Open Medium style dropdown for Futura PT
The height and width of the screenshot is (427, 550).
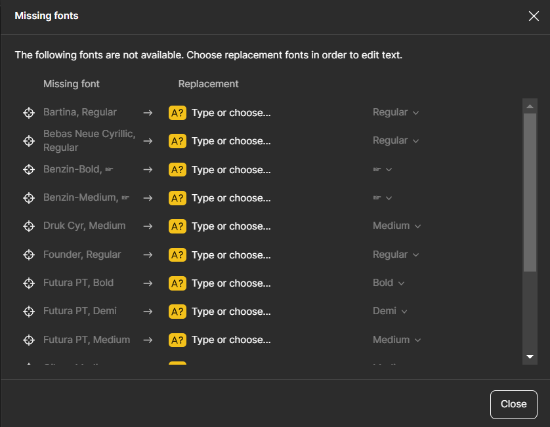pyautogui.click(x=396, y=340)
